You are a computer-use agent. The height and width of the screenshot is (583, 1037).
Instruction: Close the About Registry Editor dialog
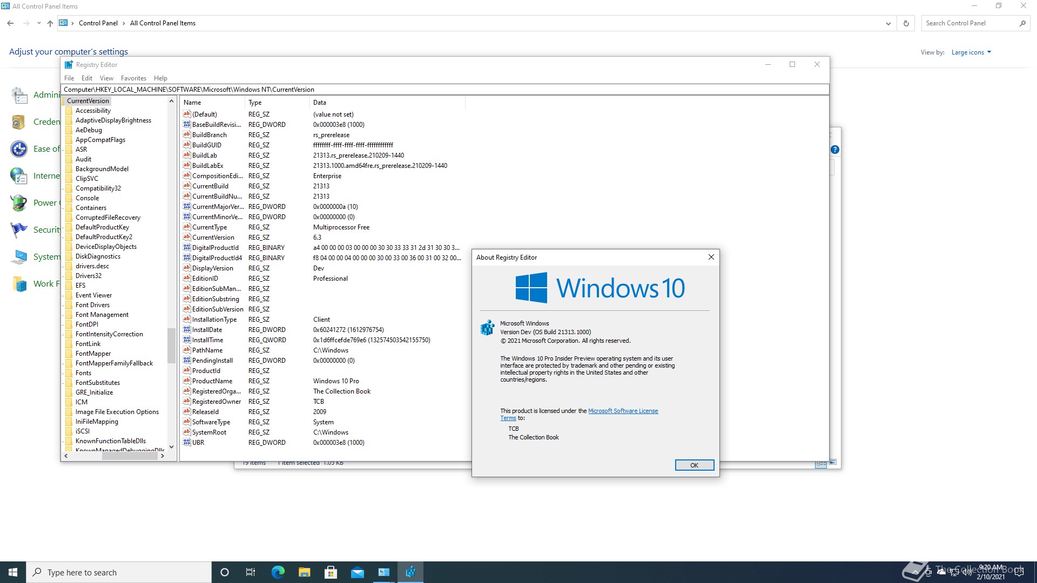pyautogui.click(x=711, y=257)
